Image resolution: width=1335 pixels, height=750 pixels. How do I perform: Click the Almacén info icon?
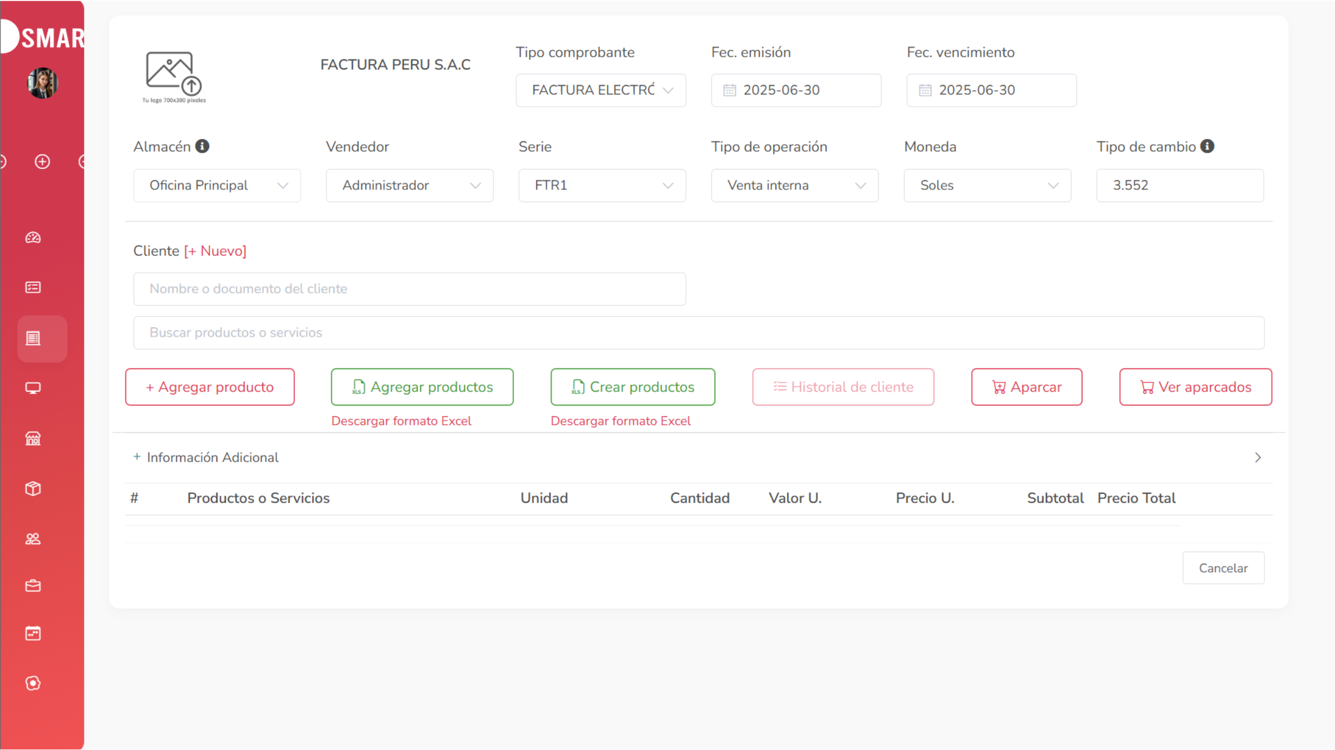coord(202,146)
